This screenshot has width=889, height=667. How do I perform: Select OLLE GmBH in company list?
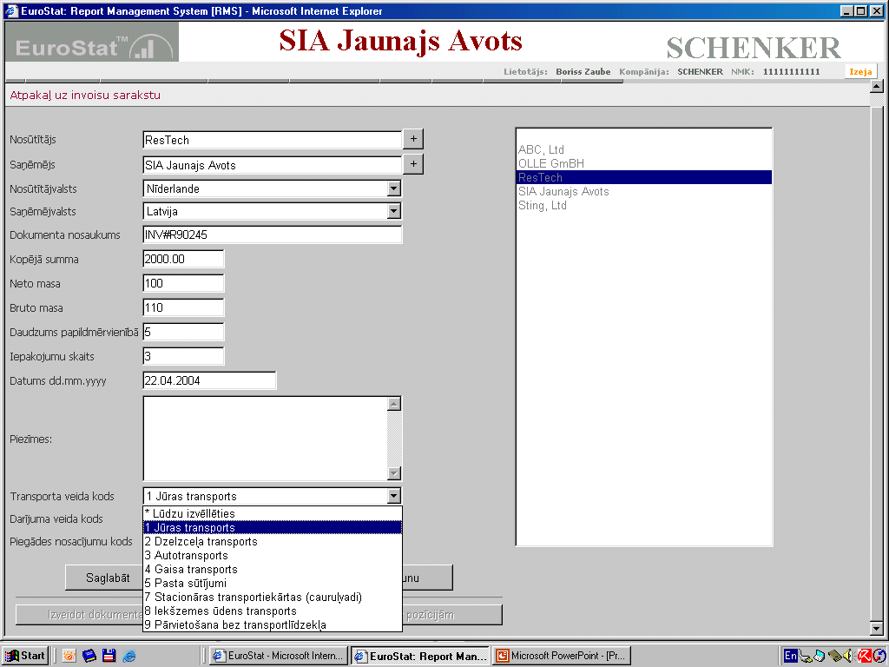pyautogui.click(x=644, y=163)
